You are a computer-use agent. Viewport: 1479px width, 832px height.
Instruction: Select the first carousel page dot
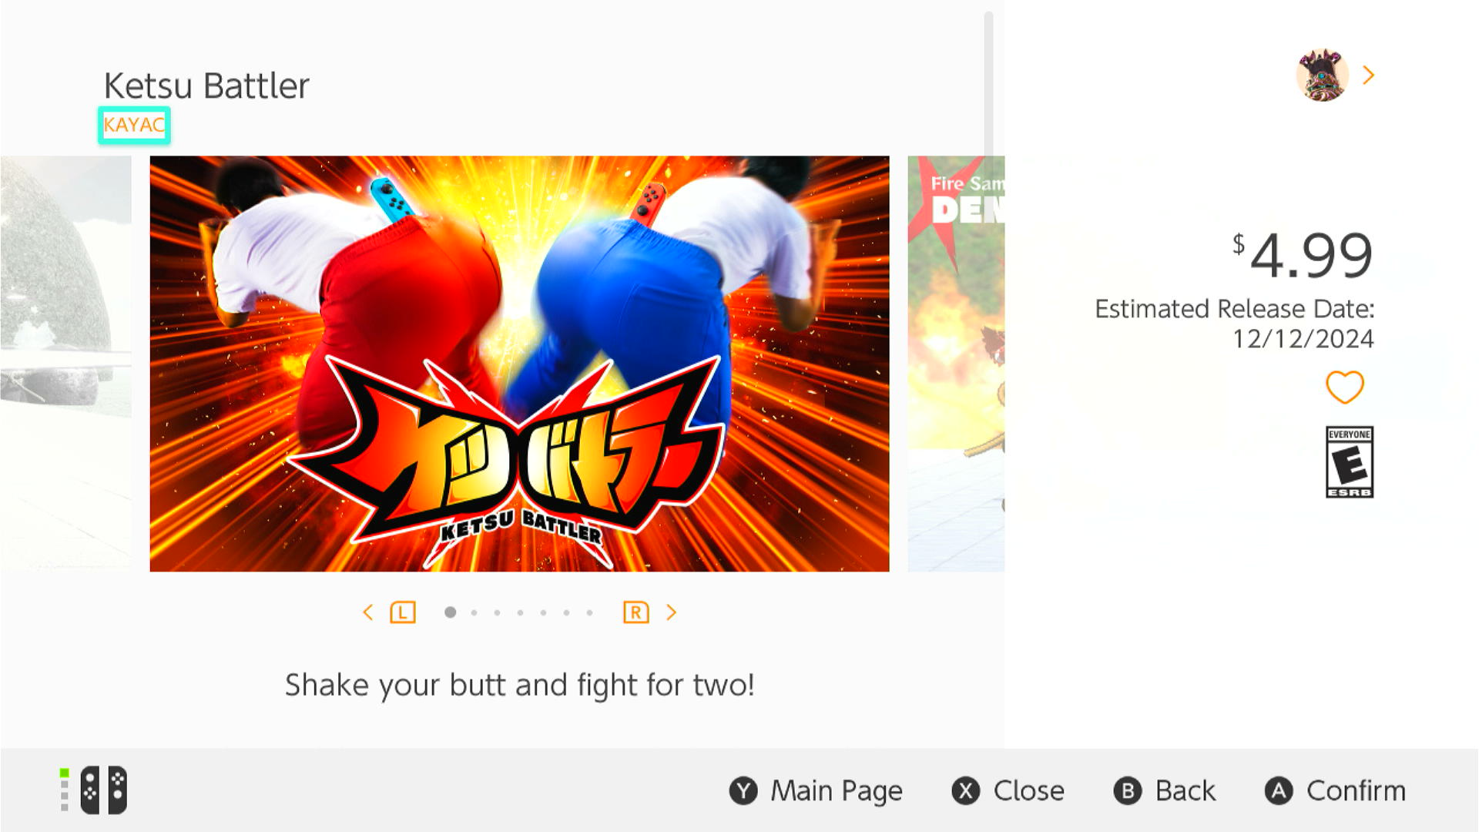[451, 612]
